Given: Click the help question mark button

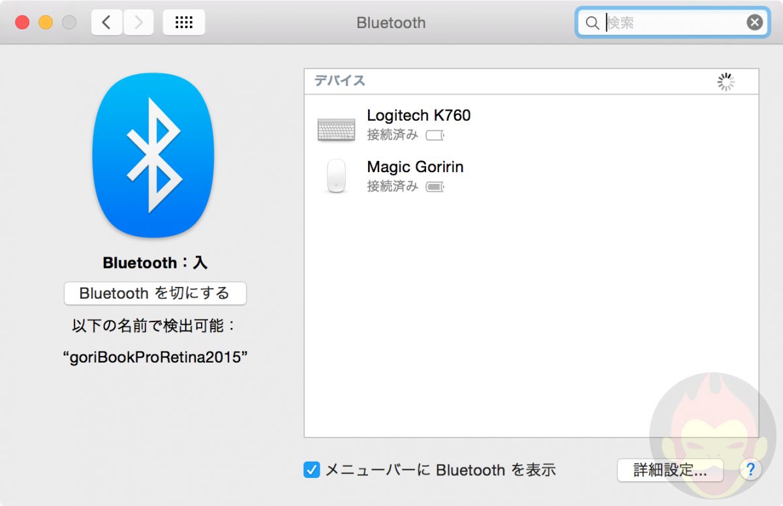Looking at the screenshot, I should (x=750, y=469).
